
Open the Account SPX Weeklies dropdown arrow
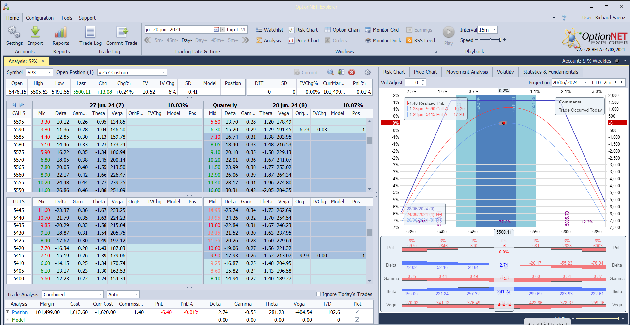pyautogui.click(x=625, y=61)
